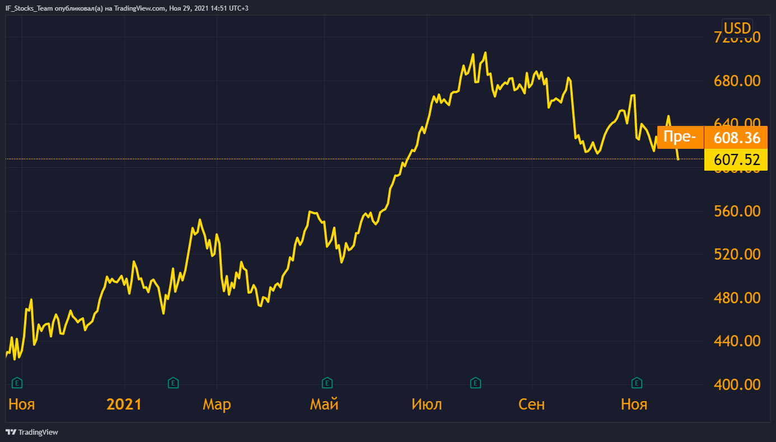Click the TradingView logo at the bottom
Image resolution: width=776 pixels, height=442 pixels.
click(x=32, y=432)
